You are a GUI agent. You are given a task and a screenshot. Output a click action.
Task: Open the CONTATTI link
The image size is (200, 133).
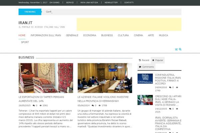[129, 3]
